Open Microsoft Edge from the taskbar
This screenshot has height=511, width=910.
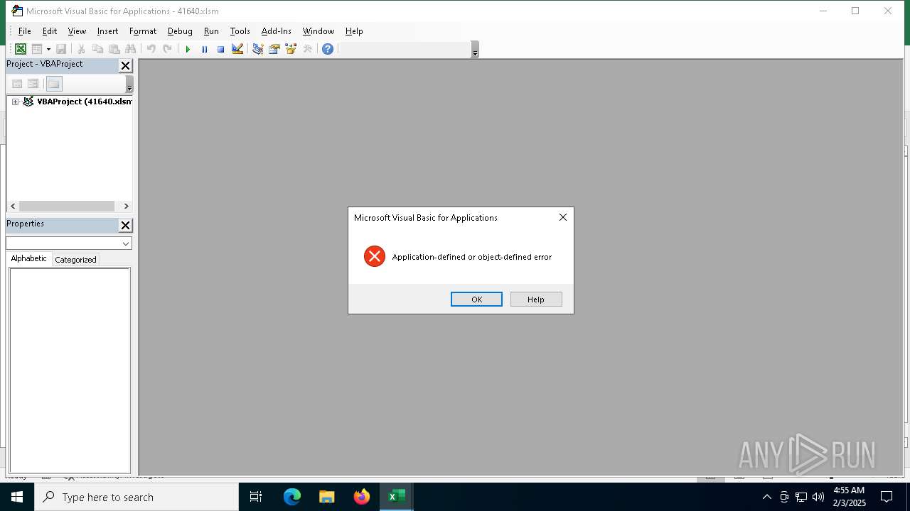point(292,497)
